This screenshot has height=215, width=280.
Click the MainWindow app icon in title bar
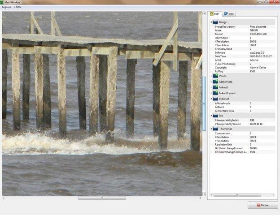click(x=2, y=2)
